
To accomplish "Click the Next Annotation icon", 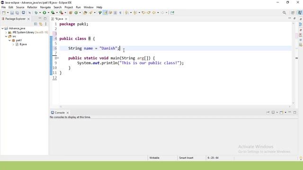I will point(126,13).
